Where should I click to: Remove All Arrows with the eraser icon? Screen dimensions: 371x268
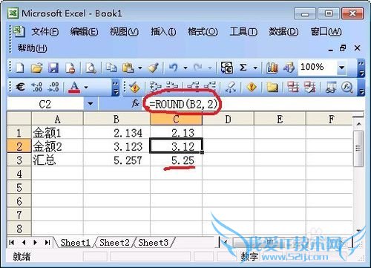(x=231, y=87)
